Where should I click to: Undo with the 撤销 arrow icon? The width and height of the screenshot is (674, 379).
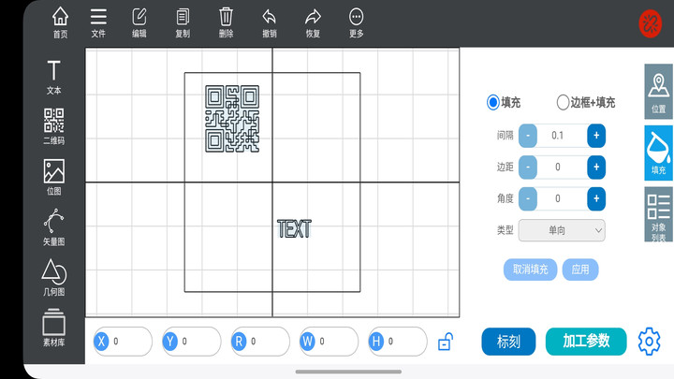(x=270, y=22)
